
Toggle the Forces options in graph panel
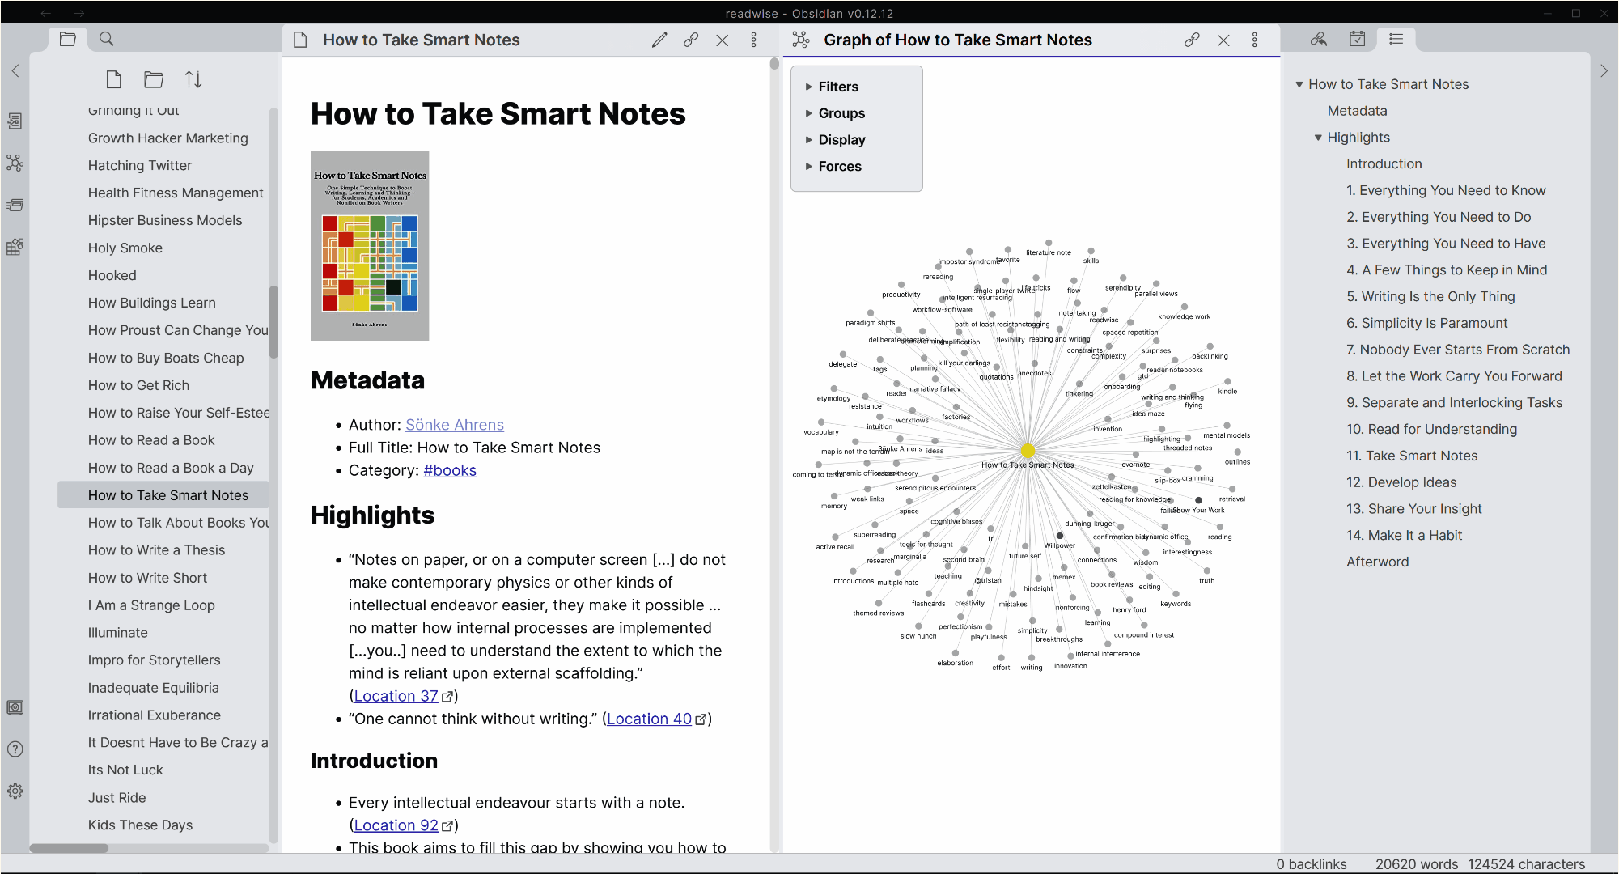click(x=809, y=166)
